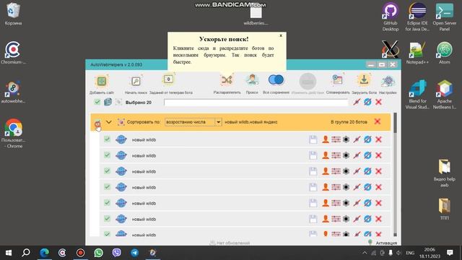
Task: Open the Прокси settings icon
Action: [x=252, y=80]
